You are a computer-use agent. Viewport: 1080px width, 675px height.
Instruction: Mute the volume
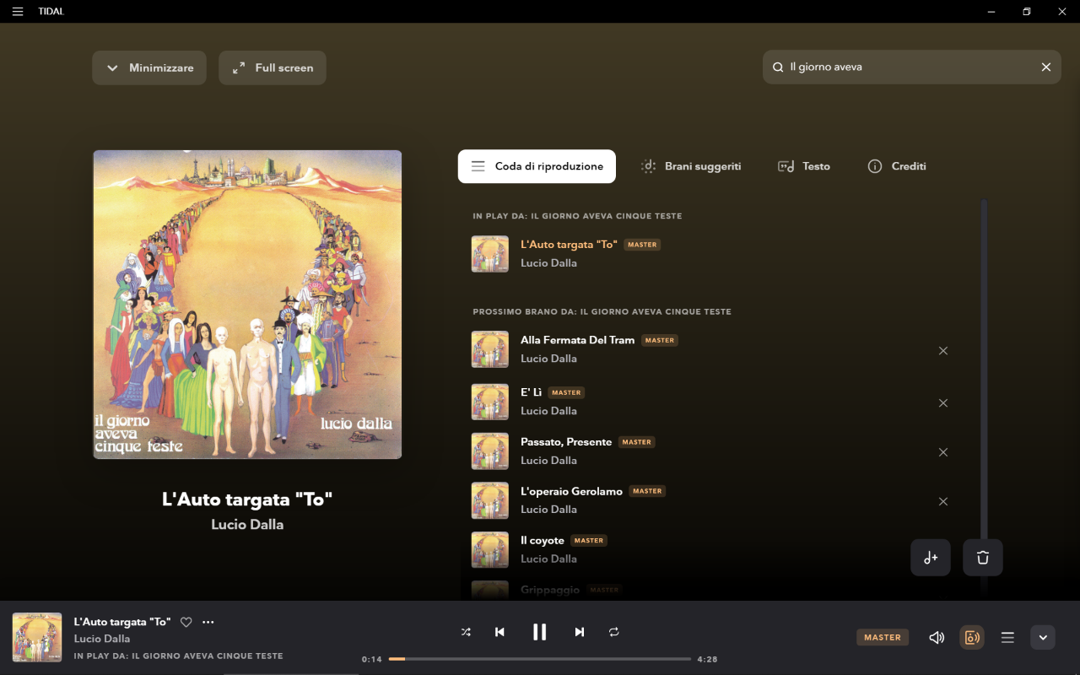937,638
